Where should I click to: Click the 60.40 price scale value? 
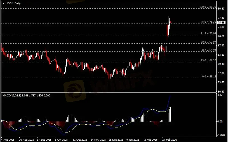coord(221,64)
